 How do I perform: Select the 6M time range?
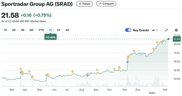31,30
